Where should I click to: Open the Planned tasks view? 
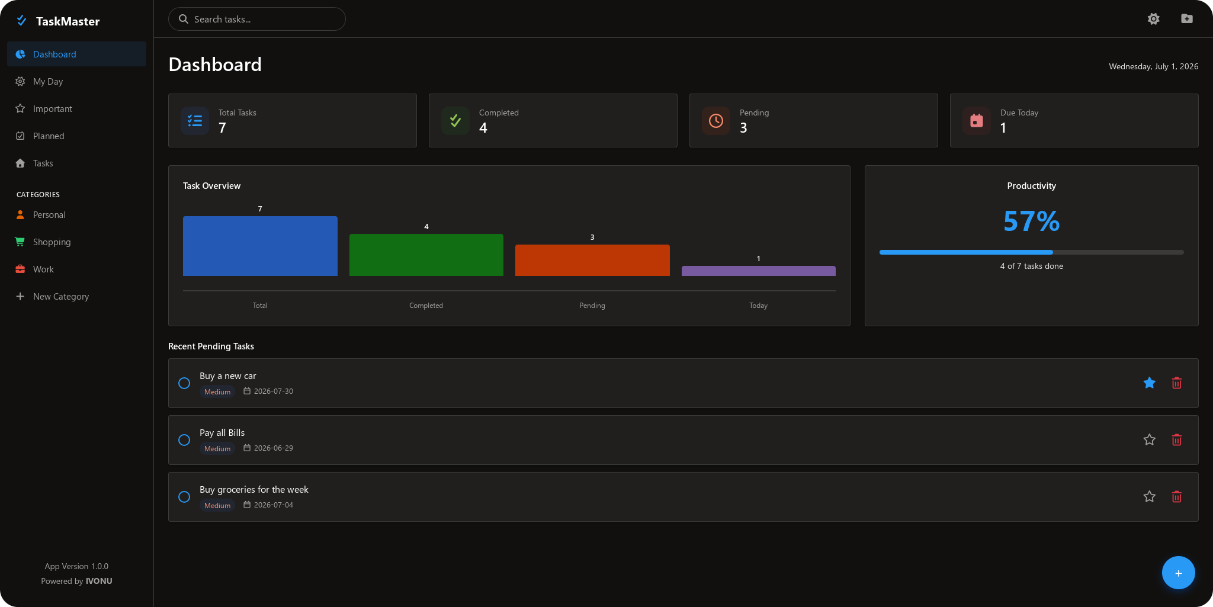[x=76, y=136]
